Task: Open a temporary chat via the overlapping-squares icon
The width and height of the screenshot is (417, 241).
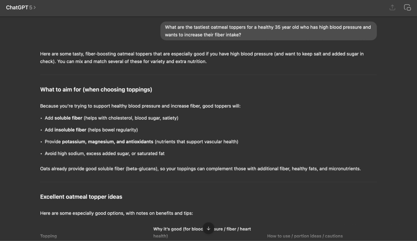Action: [407, 7]
